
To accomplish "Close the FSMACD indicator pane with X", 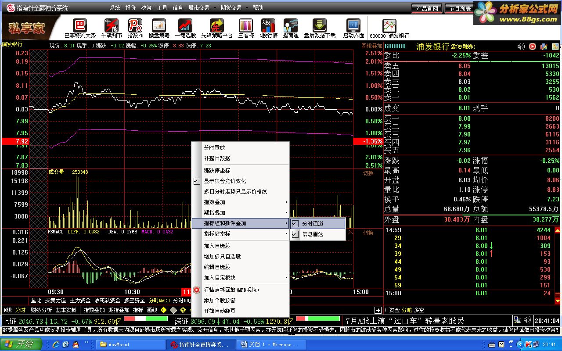I will point(350,232).
